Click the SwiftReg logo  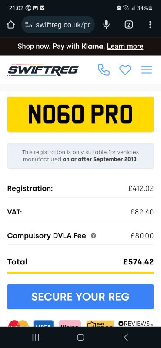coord(43,70)
